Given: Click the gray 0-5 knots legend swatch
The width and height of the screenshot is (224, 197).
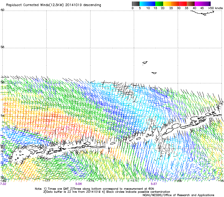Looking at the screenshot, I should 136,4.
